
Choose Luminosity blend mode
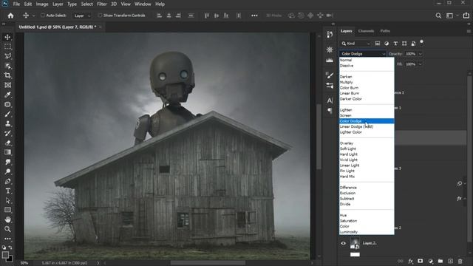(x=349, y=232)
